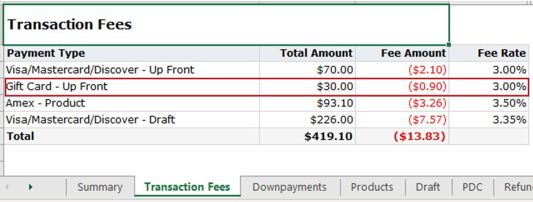This screenshot has height=202, width=533.
Task: Select the Fee Rate header cell
Action: point(489,53)
